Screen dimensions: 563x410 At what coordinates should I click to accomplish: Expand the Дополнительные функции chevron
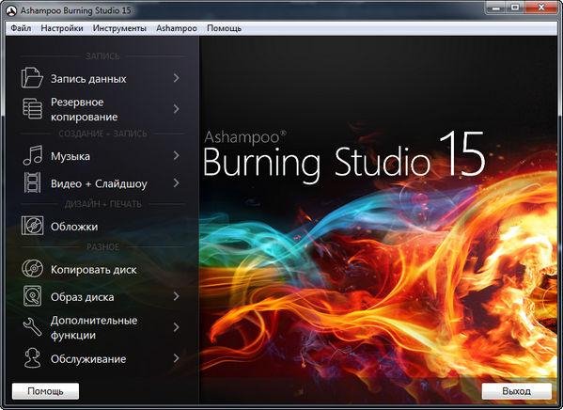[x=177, y=327]
